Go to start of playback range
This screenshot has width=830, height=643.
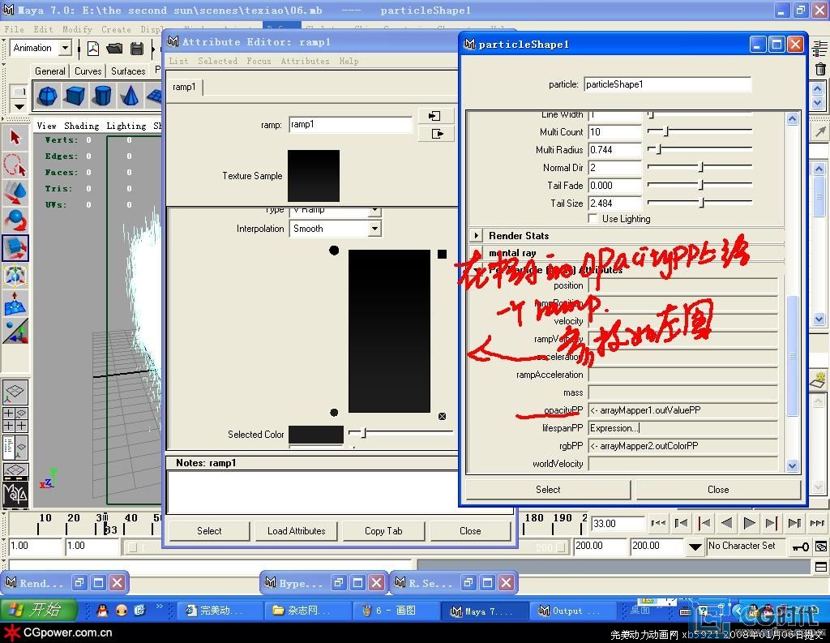click(658, 523)
